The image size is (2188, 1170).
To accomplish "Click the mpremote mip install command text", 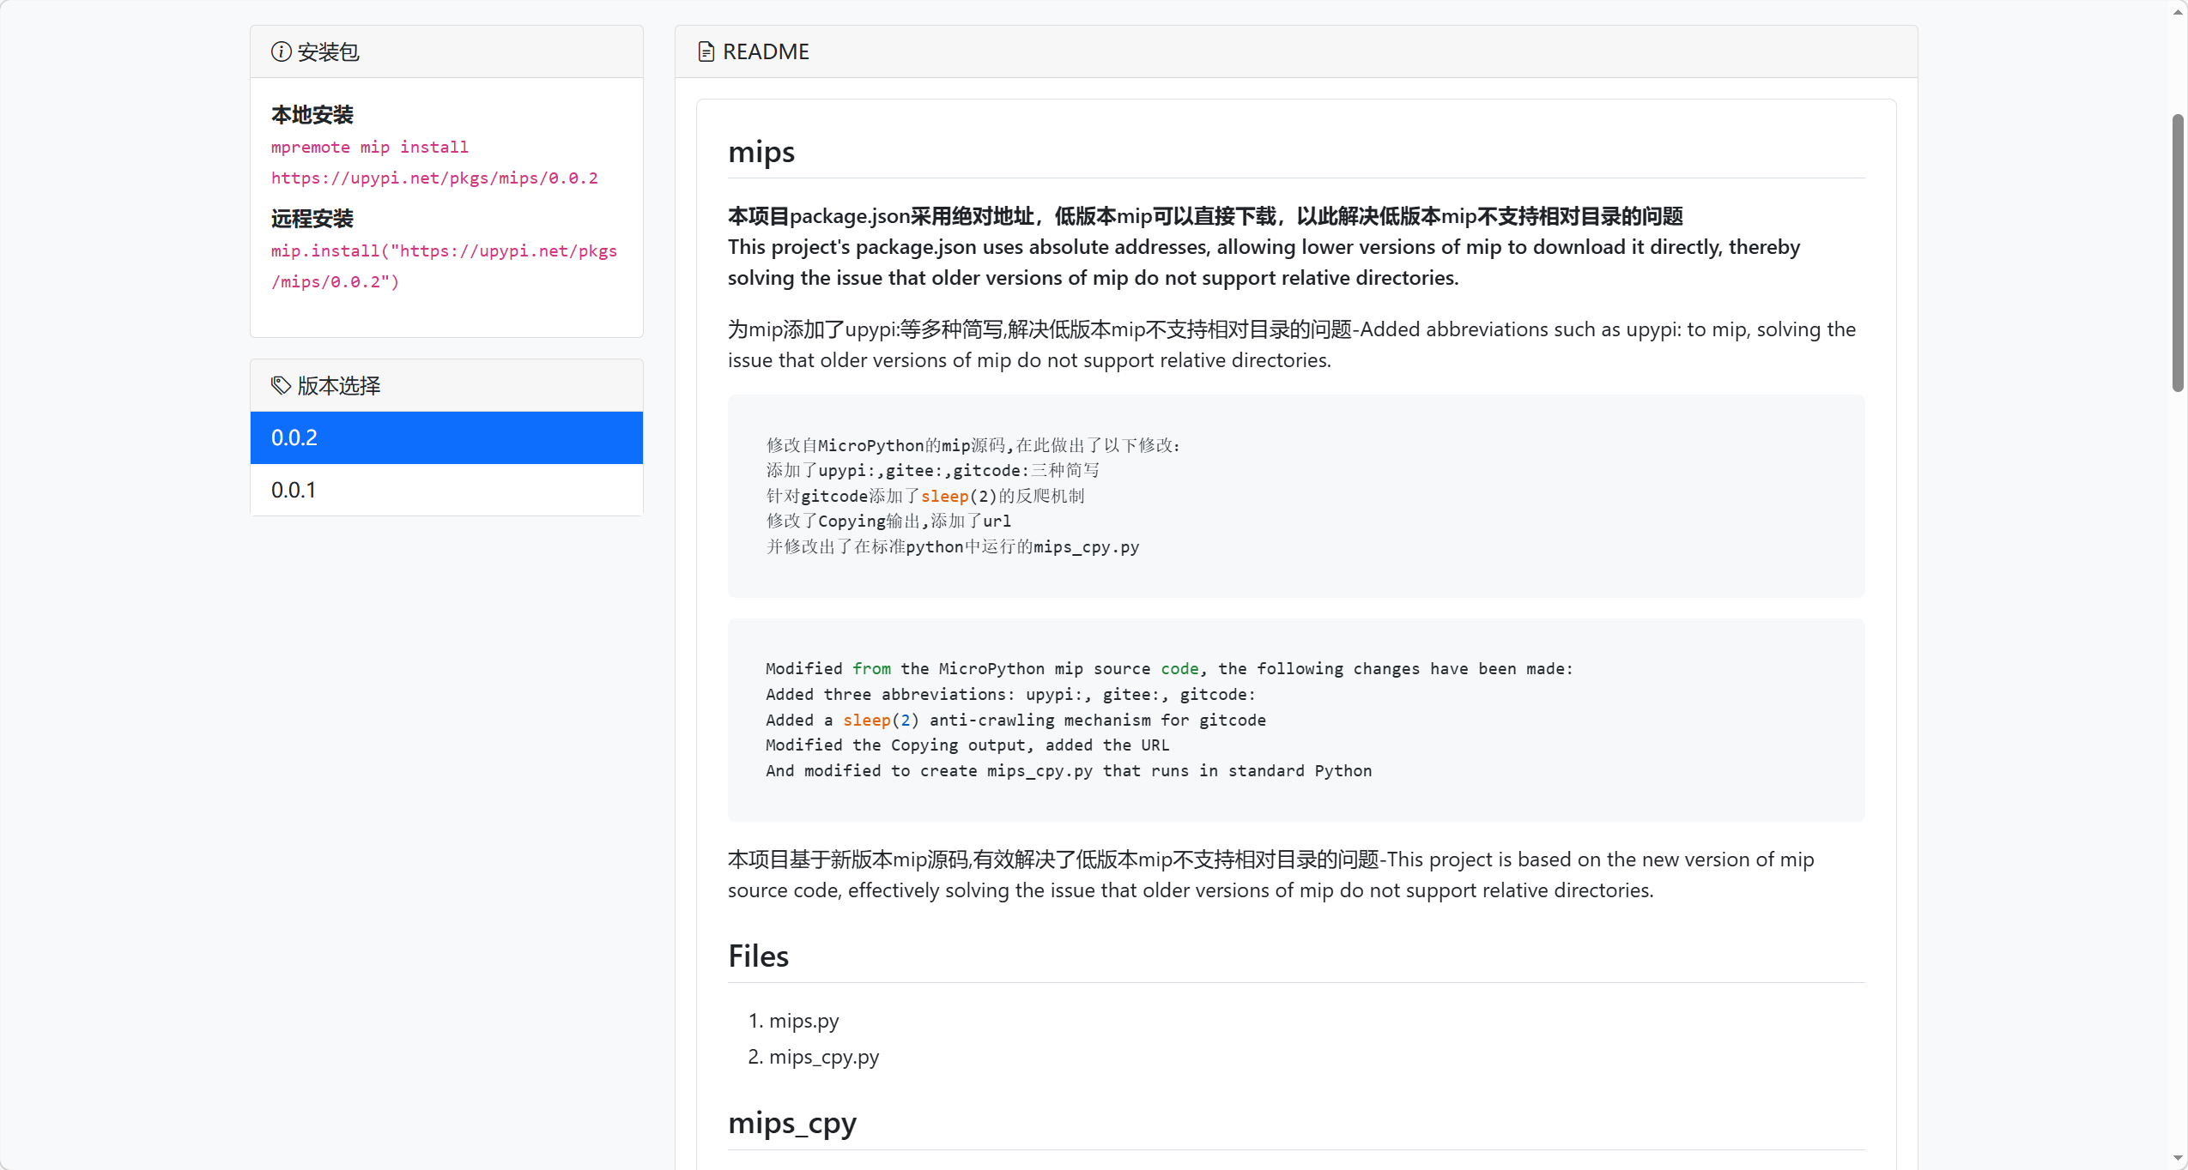I will click(x=369, y=147).
